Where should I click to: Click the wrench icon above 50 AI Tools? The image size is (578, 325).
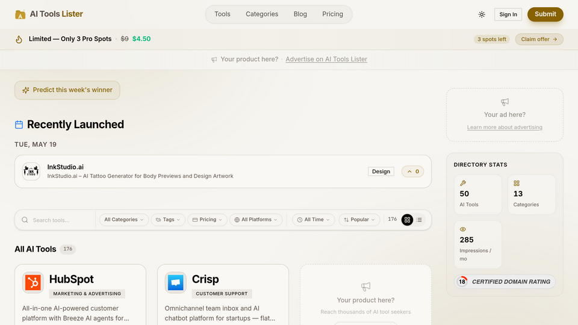pyautogui.click(x=463, y=183)
